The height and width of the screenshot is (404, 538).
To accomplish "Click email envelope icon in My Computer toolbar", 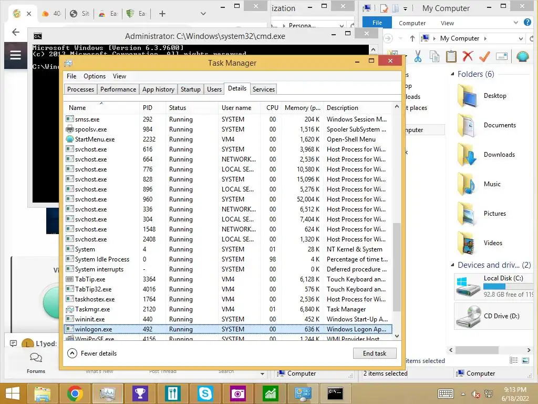I will pos(502,56).
